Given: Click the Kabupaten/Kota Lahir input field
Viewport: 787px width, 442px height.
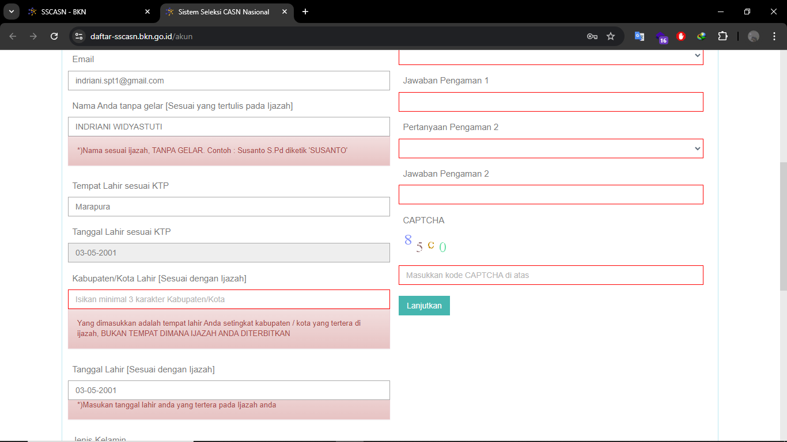Looking at the screenshot, I should [x=229, y=299].
